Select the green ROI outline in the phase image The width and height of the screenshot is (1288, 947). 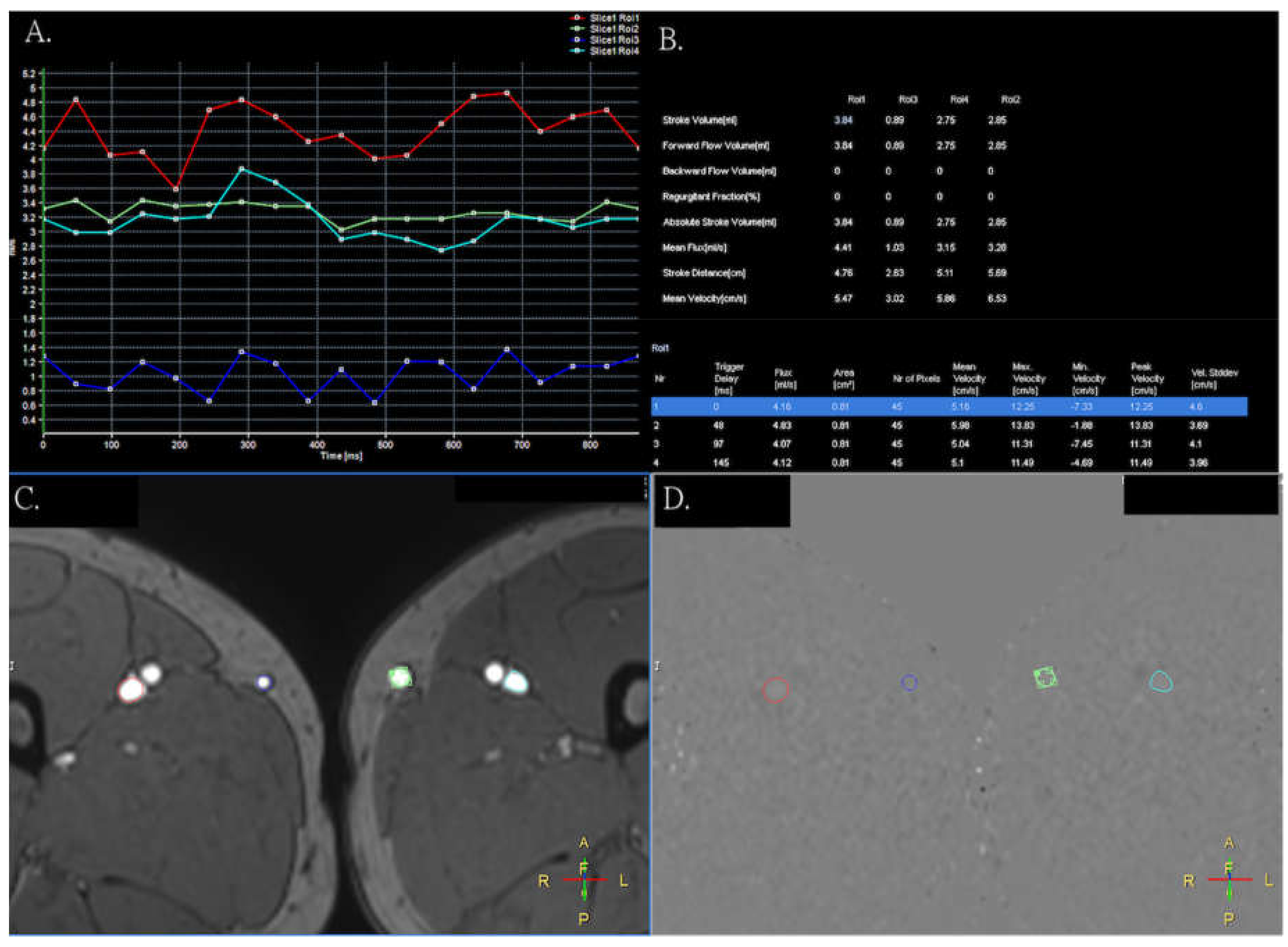click(1045, 677)
